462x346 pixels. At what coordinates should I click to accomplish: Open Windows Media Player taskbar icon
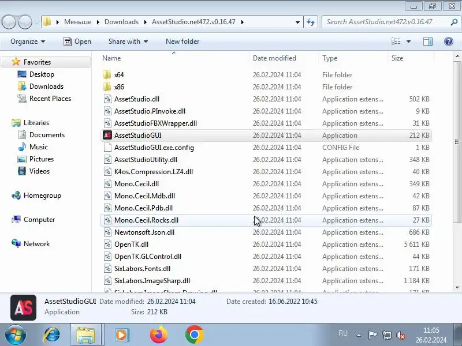point(121,334)
